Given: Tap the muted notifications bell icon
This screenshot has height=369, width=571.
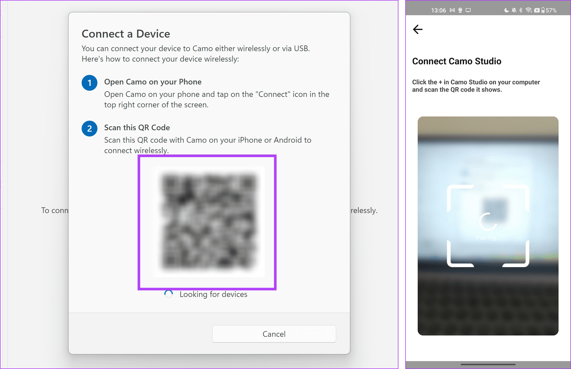Looking at the screenshot, I should 514,10.
